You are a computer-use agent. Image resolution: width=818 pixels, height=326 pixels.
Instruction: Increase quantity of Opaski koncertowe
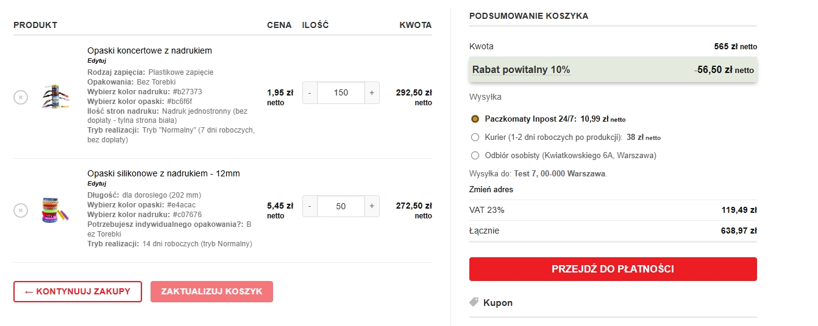[x=371, y=92]
